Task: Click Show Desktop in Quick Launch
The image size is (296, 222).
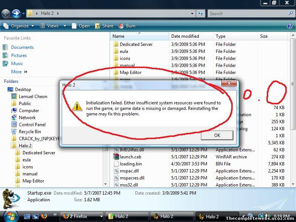Action: (x=27, y=216)
